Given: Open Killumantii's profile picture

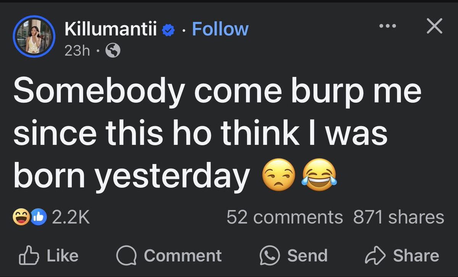Looking at the screenshot, I should point(35,37).
